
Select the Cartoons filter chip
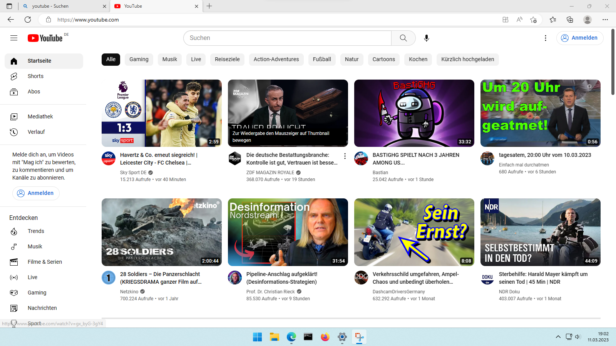pos(384,59)
